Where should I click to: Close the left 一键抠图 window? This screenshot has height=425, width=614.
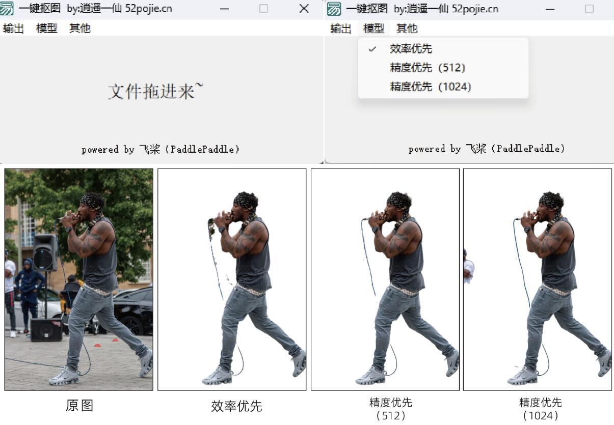pos(304,9)
